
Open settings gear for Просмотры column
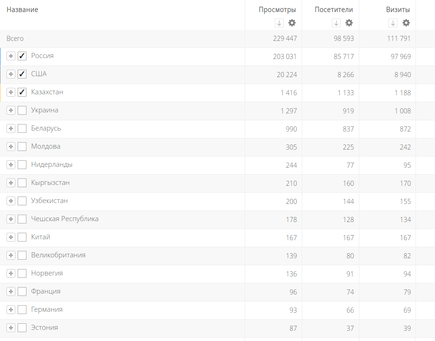tap(292, 23)
